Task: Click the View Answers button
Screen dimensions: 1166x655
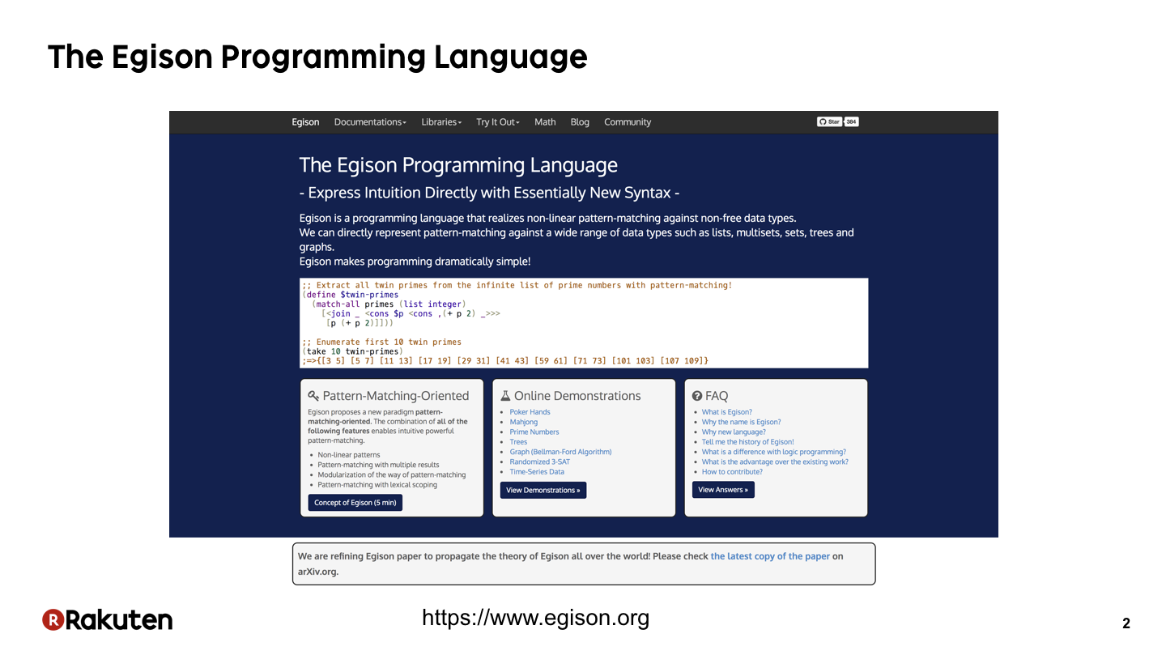Action: [723, 490]
